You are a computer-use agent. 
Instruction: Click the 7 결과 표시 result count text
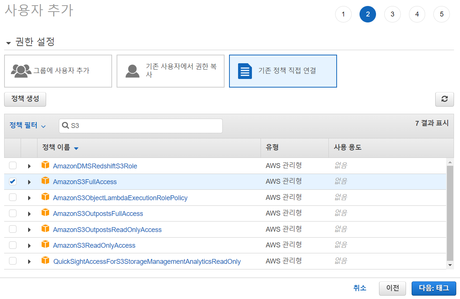432,123
